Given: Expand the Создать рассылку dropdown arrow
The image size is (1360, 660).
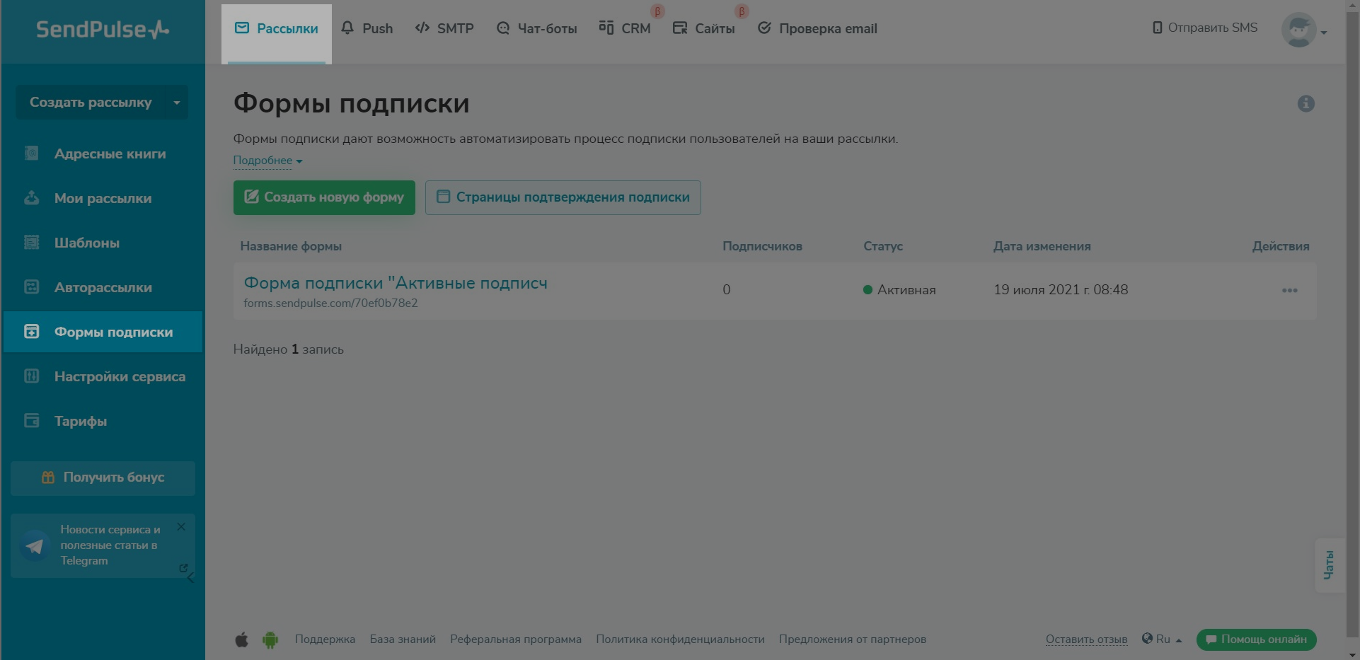Looking at the screenshot, I should (x=176, y=103).
